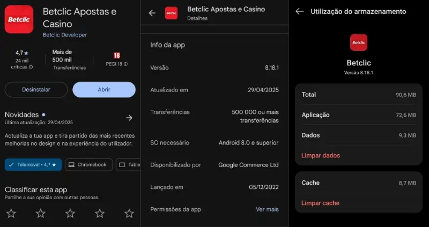This screenshot has height=227, width=429.
Task: Tap info icon beside PEGI 18
Action: [x=125, y=64]
